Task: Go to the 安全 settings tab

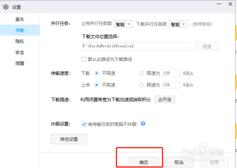Action: [x=20, y=52]
